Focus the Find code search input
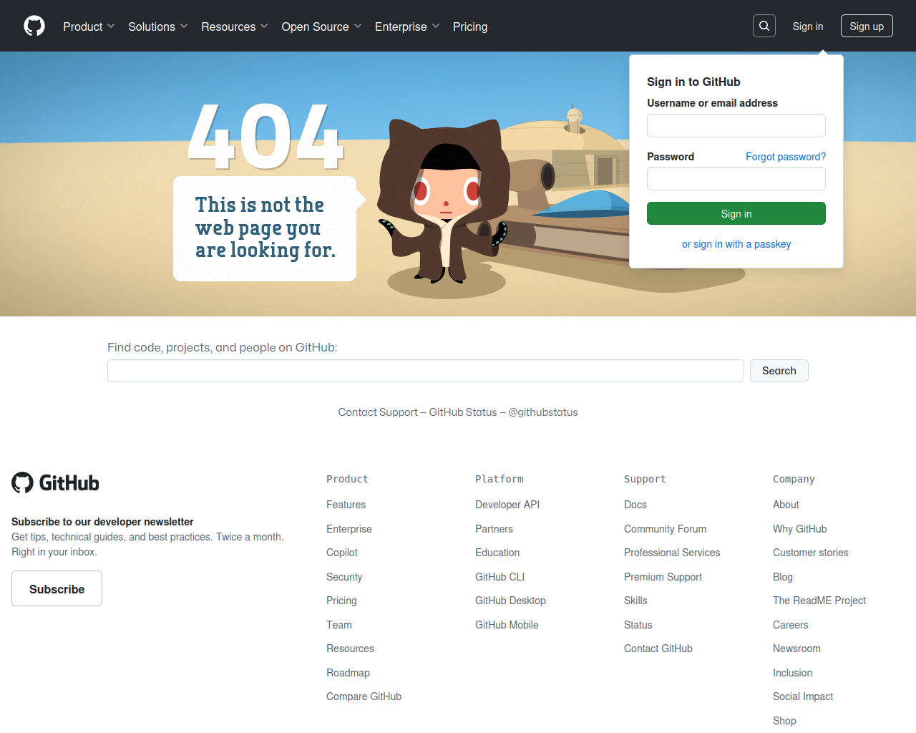This screenshot has width=916, height=733. click(x=426, y=371)
